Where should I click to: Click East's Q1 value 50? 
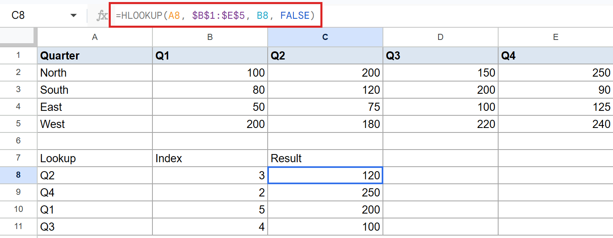[x=210, y=107]
